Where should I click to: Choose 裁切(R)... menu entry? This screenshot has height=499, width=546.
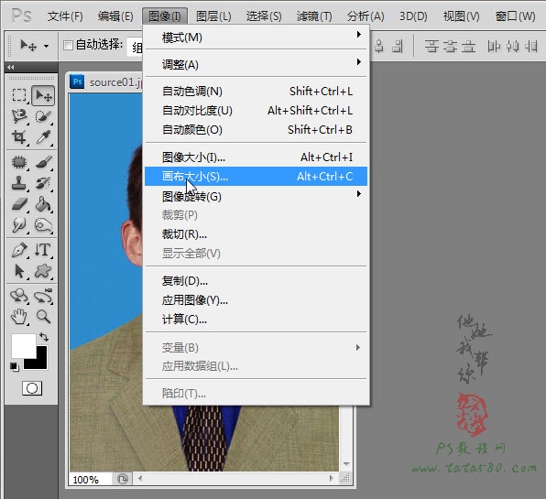pos(256,234)
